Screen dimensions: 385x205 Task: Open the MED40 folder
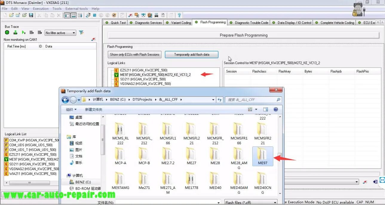(215, 181)
